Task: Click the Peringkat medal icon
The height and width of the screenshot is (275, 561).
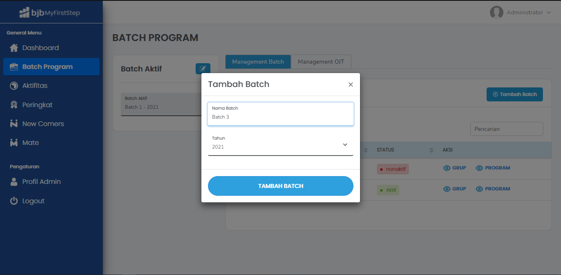Action: [x=14, y=105]
